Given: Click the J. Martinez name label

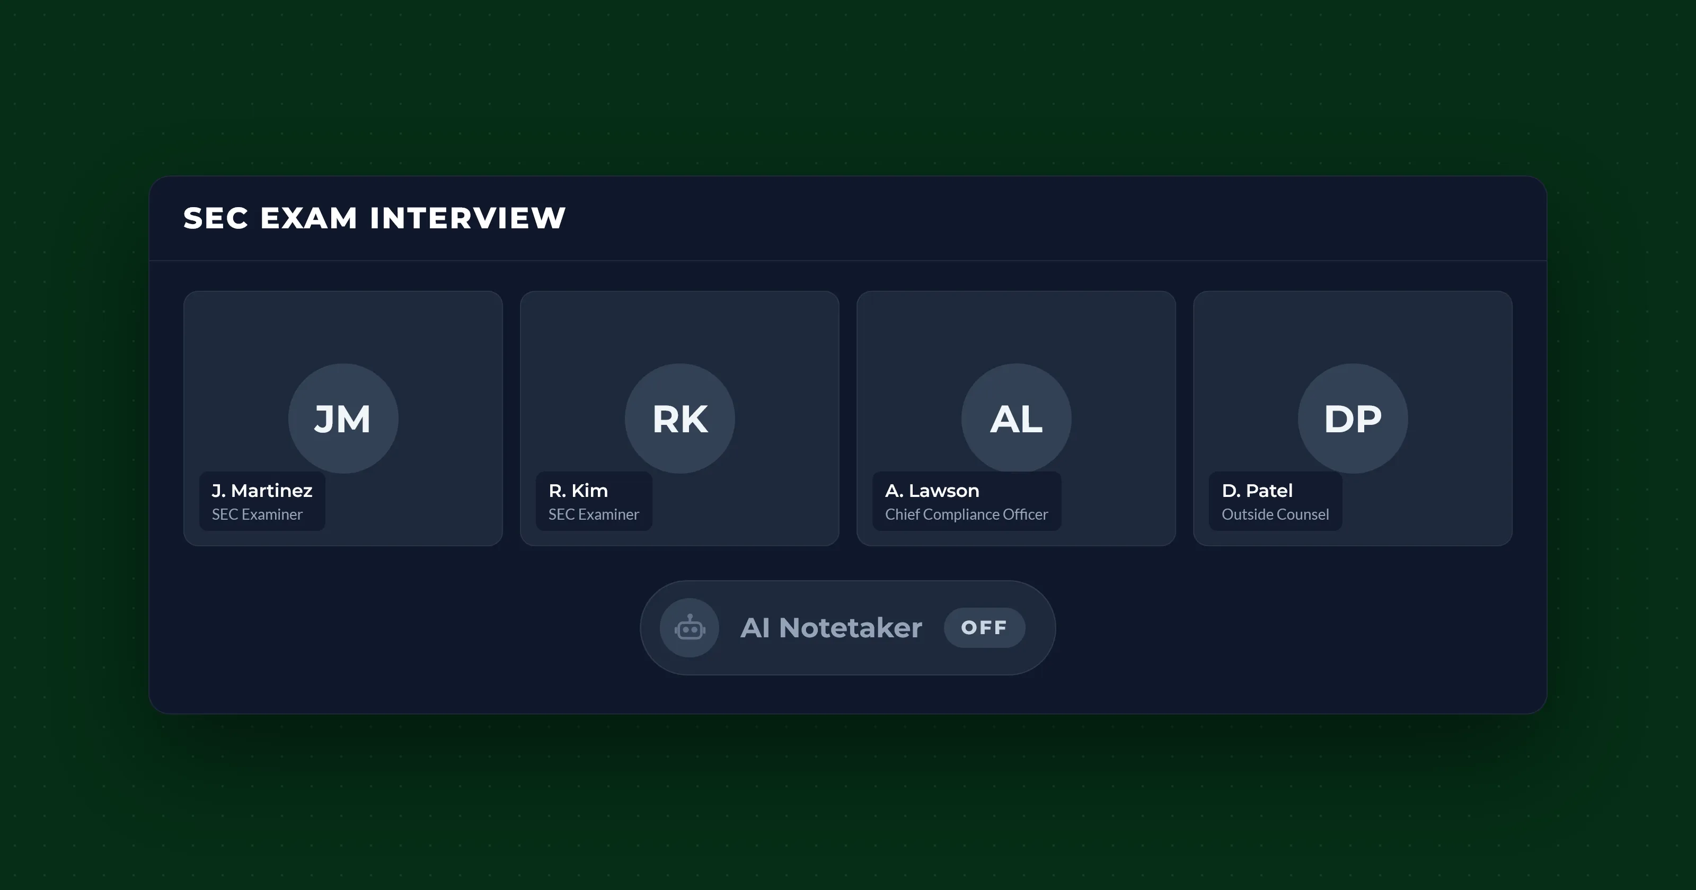Looking at the screenshot, I should tap(262, 491).
